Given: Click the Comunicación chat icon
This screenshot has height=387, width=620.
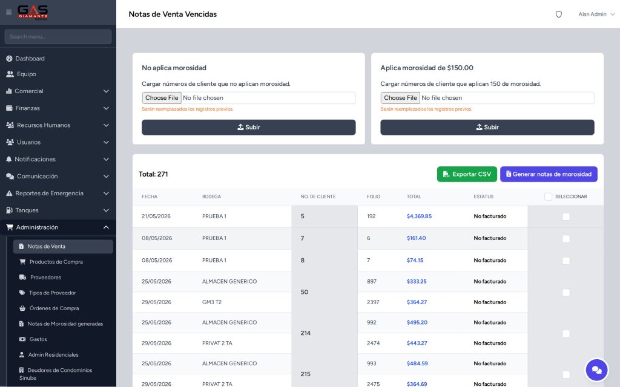Looking at the screenshot, I should pos(10,176).
